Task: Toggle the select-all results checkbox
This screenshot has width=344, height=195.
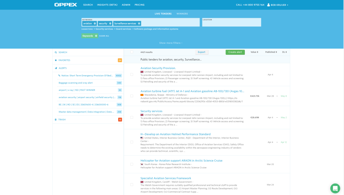Action: (132, 52)
